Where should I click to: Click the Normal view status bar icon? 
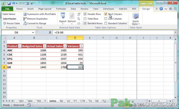point(126,105)
